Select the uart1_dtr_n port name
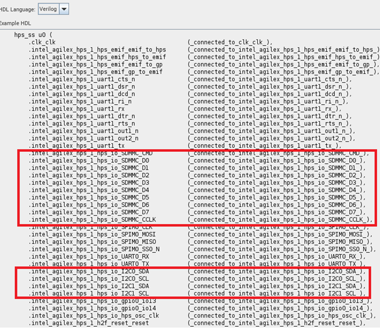380x330 pixels. pos(82,116)
